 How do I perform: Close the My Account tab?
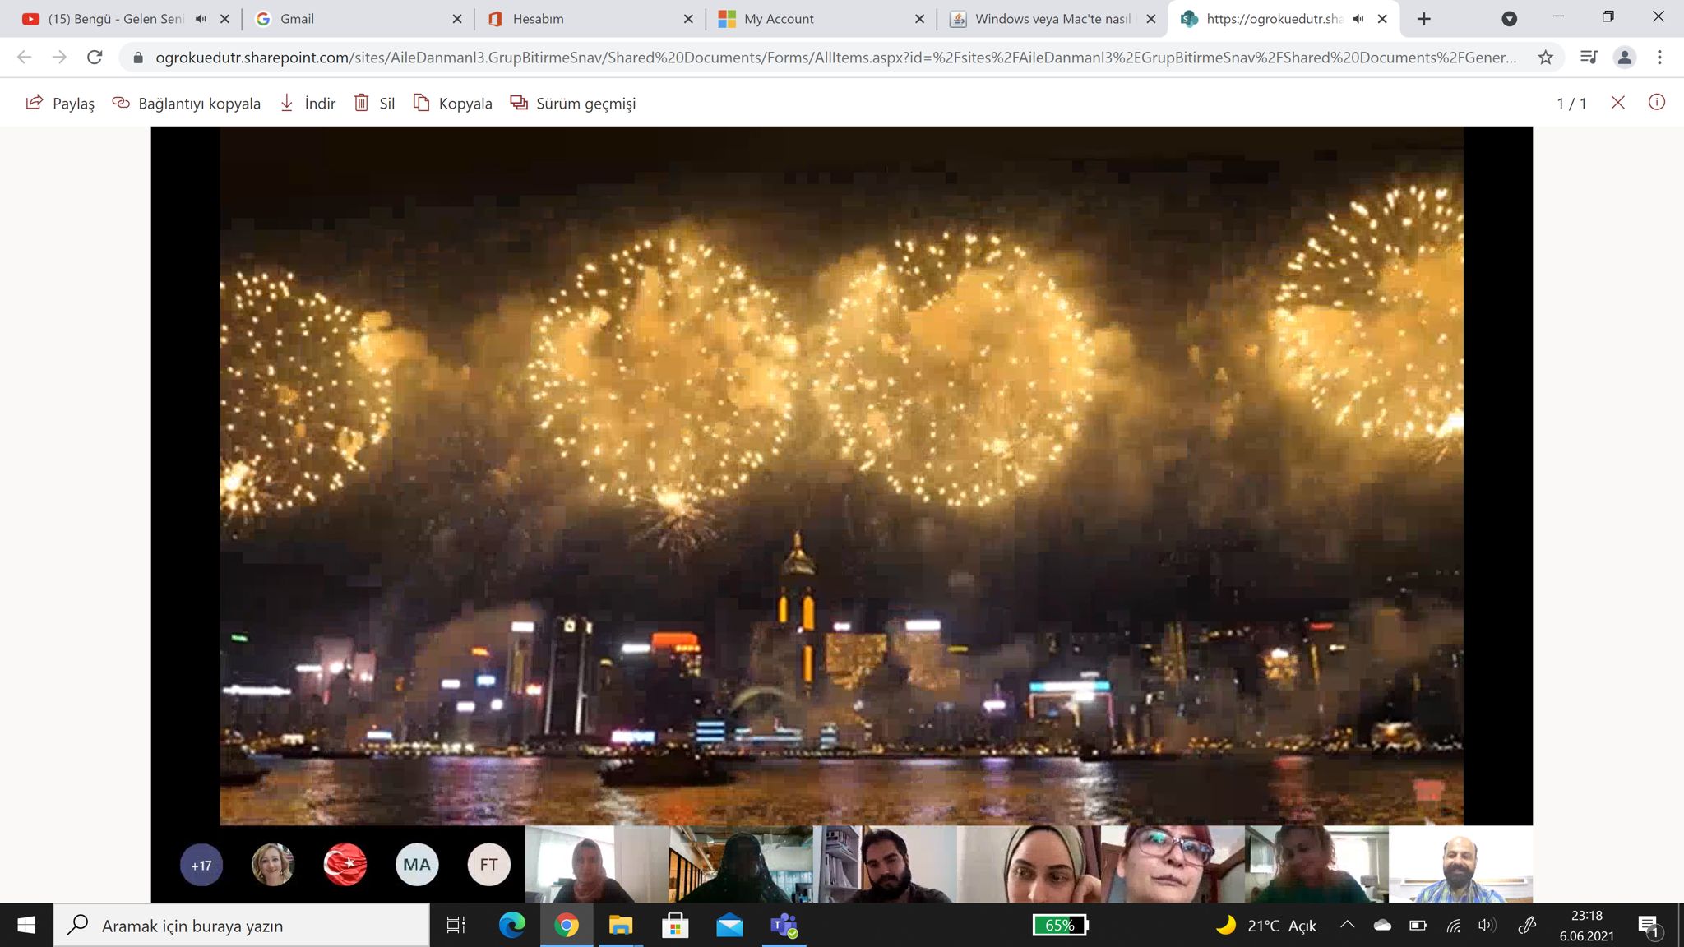[x=919, y=19]
